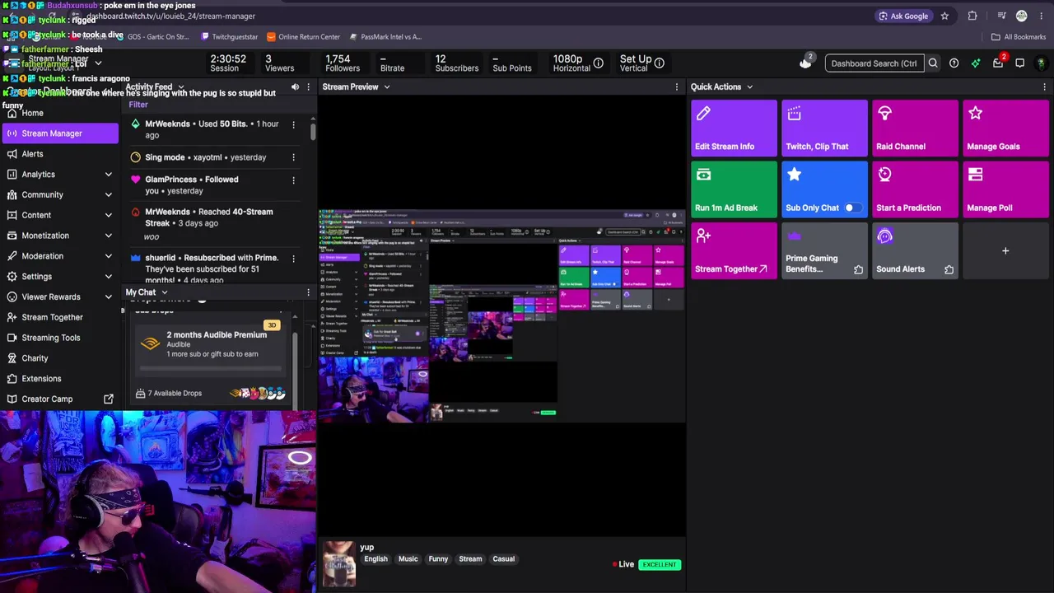Screen dimensions: 1054x593
Task: Expand the Viewer Rewards sidebar section
Action: coord(108,296)
